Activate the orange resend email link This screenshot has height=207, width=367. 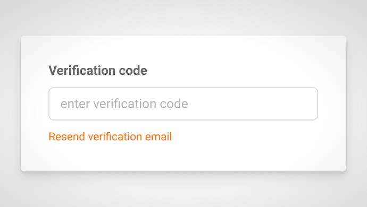coord(110,136)
